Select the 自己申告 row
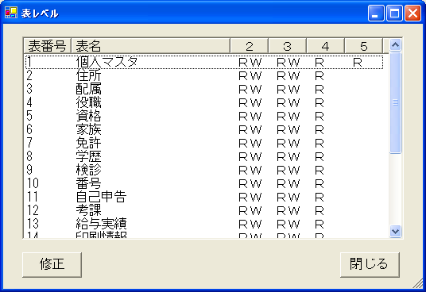 [x=204, y=197]
